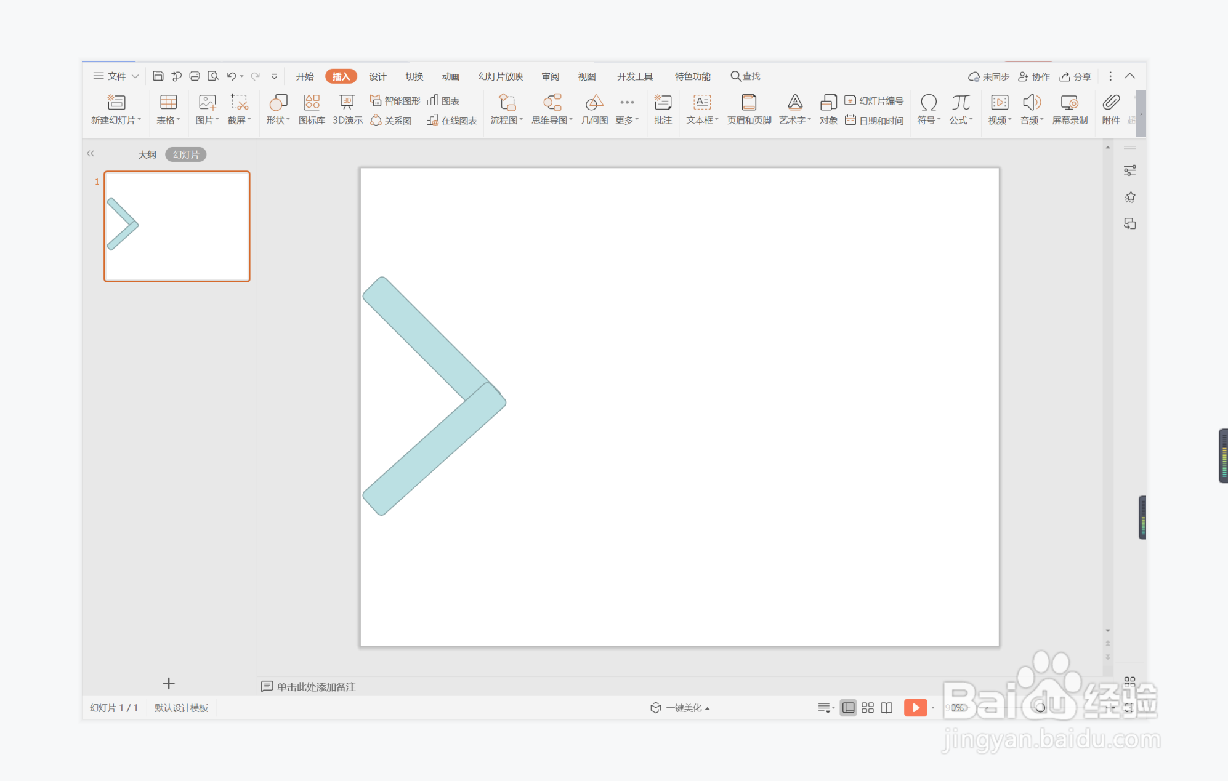1228x781 pixels.
Task: Open the 符号 symbol picker
Action: [x=929, y=109]
